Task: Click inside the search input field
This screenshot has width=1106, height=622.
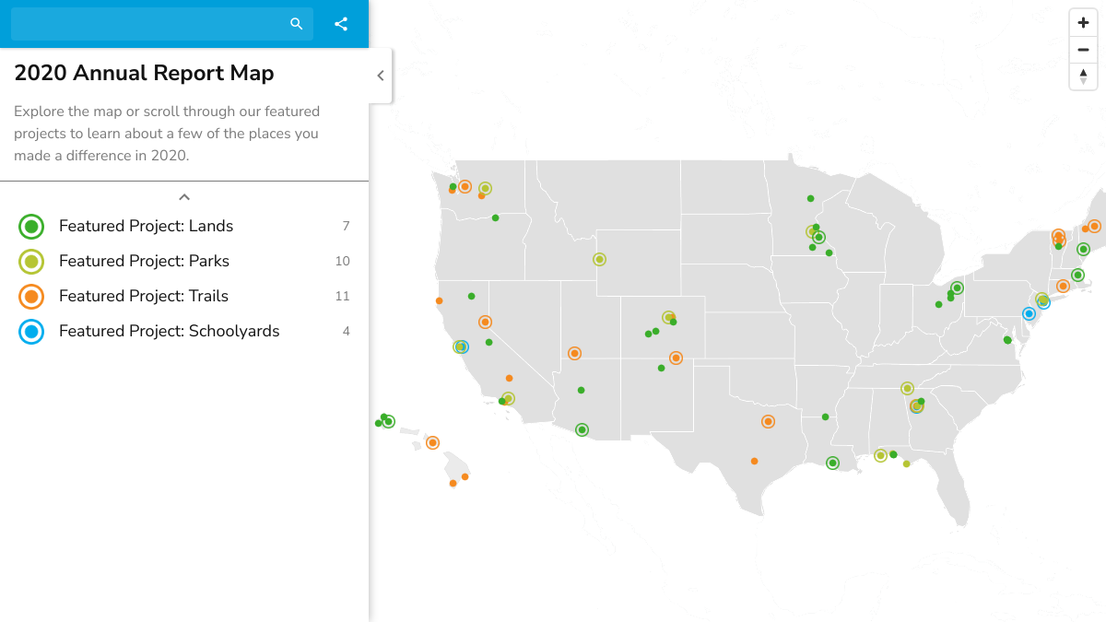Action: pyautogui.click(x=147, y=23)
